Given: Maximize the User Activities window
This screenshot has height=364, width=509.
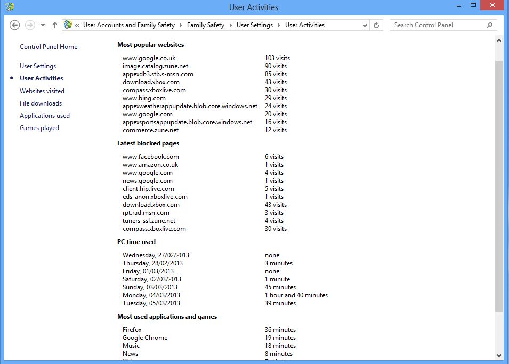Looking at the screenshot, I should (473, 5).
